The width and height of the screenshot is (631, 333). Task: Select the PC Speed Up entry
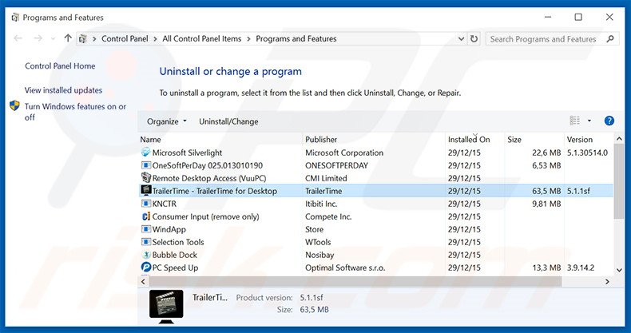click(175, 268)
